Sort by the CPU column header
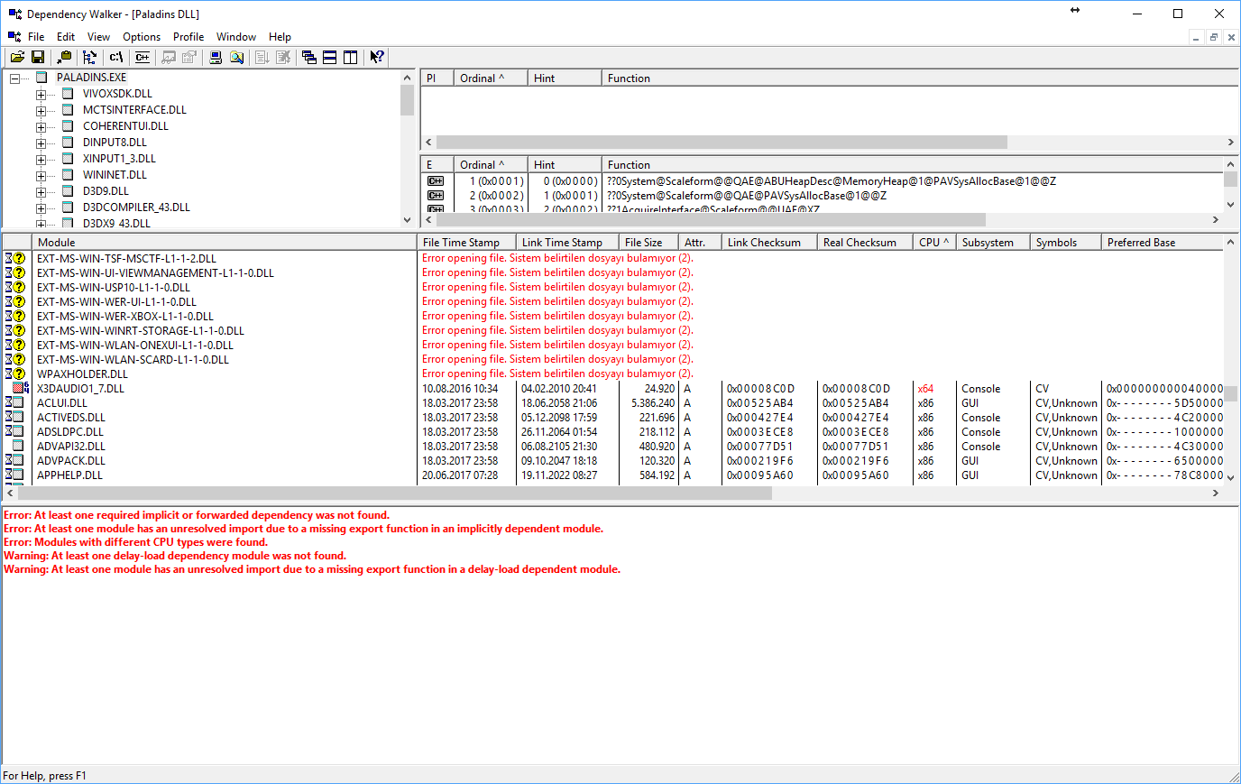This screenshot has height=784, width=1241. pos(934,242)
